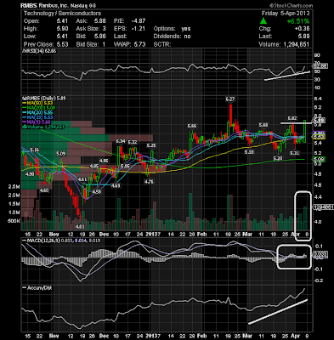
Task: Click the Ask value 5.88
Action: 99,21
